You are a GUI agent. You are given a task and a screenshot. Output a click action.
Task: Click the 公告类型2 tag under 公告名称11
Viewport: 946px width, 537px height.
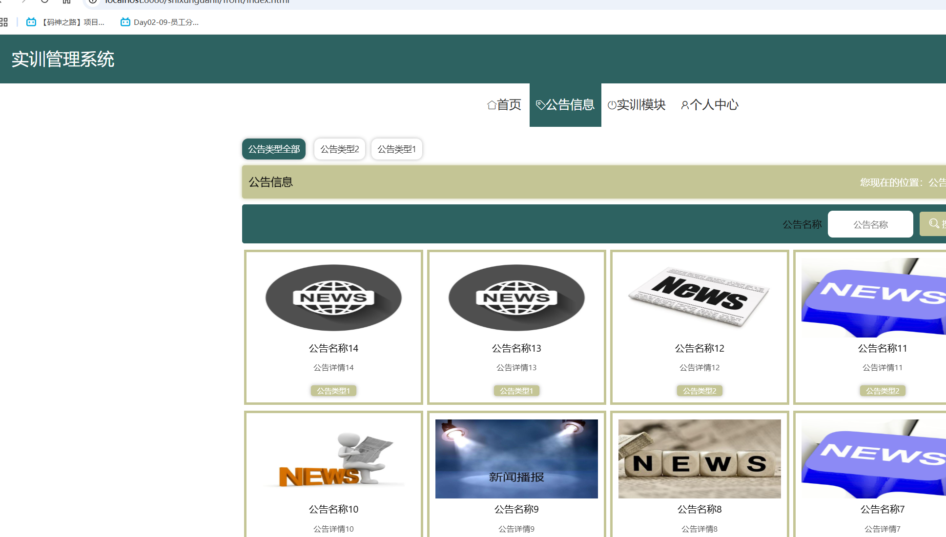coord(883,391)
